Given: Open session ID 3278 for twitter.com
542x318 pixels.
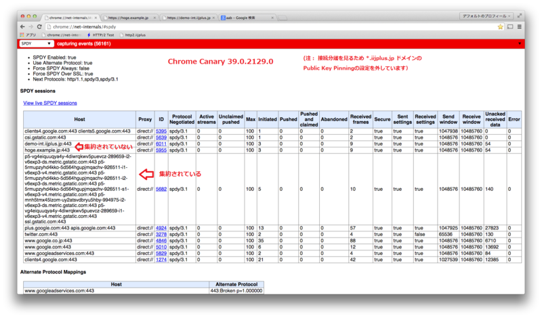Looking at the screenshot, I should (161, 235).
